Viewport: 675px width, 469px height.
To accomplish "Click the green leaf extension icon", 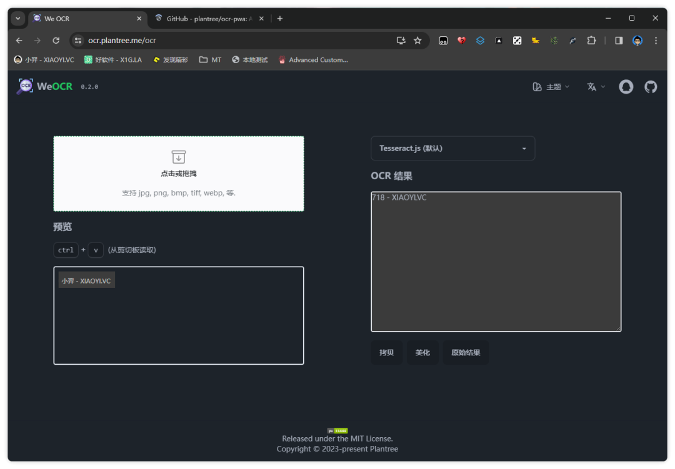I will [554, 41].
